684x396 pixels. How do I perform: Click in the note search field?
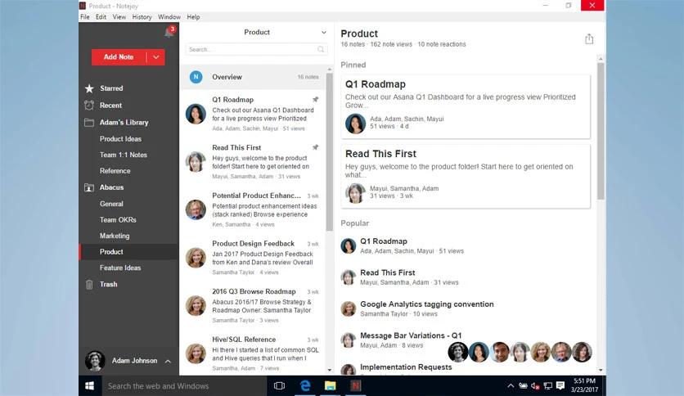click(x=250, y=50)
